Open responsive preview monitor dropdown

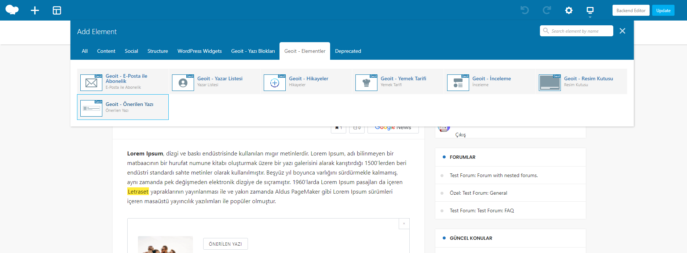[x=590, y=11]
